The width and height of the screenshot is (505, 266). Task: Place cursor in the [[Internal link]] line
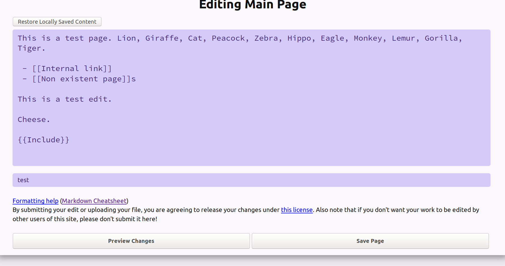72,69
